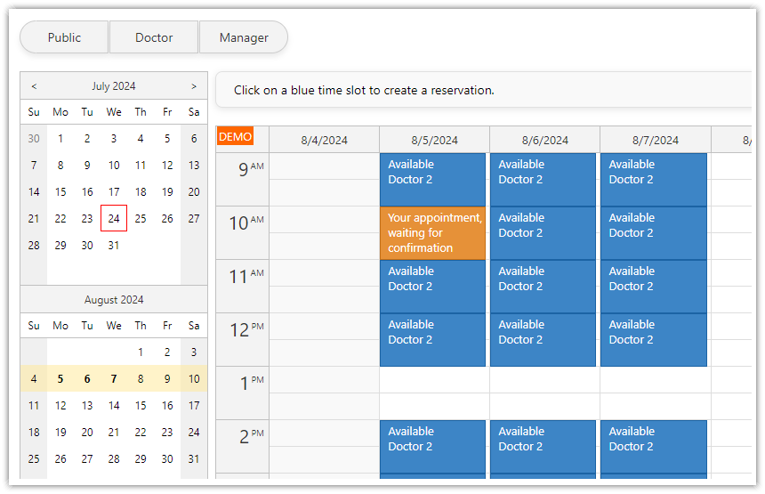Choose August 31 in the calendar

[194, 459]
